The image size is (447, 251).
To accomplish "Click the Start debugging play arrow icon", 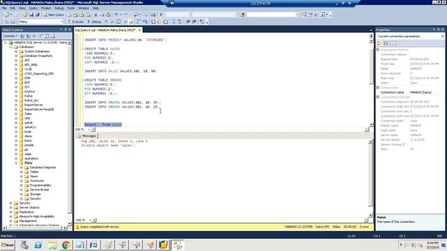I will 161,15.
